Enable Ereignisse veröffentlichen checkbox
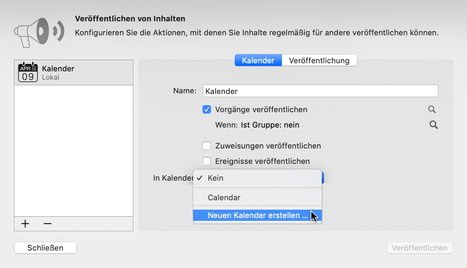Screen dimensions: 467x268 [207, 161]
